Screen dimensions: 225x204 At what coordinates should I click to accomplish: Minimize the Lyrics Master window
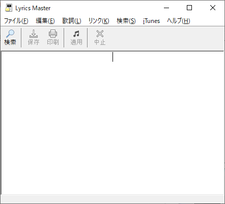(166, 8)
